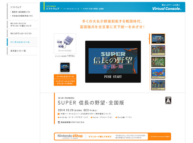Open Wii版バーチャルコンソール優待価格 link
Viewport: 193px width, 143px height.
point(86,114)
